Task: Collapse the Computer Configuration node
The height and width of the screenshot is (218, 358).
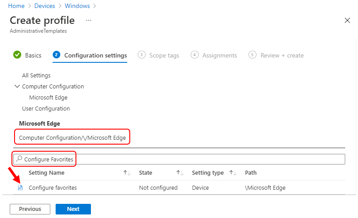Action: [17, 86]
